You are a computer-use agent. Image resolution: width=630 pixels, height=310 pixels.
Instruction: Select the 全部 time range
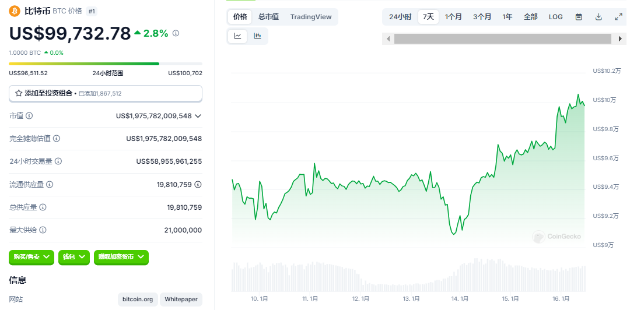530,17
